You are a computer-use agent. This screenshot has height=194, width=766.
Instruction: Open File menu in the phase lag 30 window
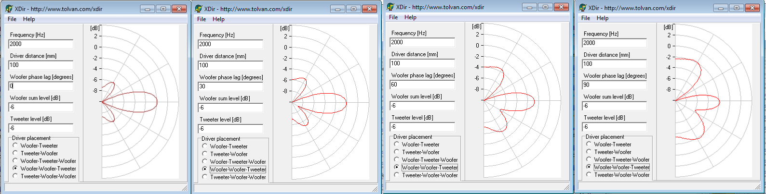coord(202,19)
